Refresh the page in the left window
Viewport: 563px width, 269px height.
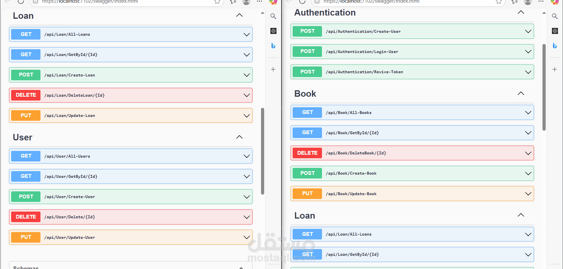click(21, 1)
